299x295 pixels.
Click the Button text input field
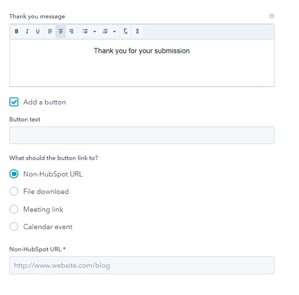142,135
